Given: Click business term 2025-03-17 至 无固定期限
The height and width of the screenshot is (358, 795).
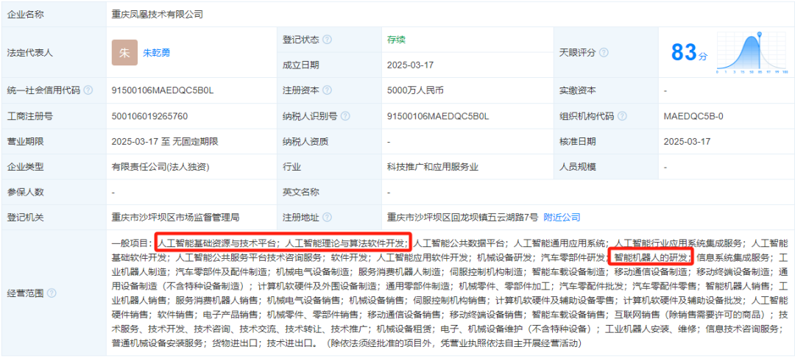Looking at the screenshot, I should pyautogui.click(x=166, y=141).
